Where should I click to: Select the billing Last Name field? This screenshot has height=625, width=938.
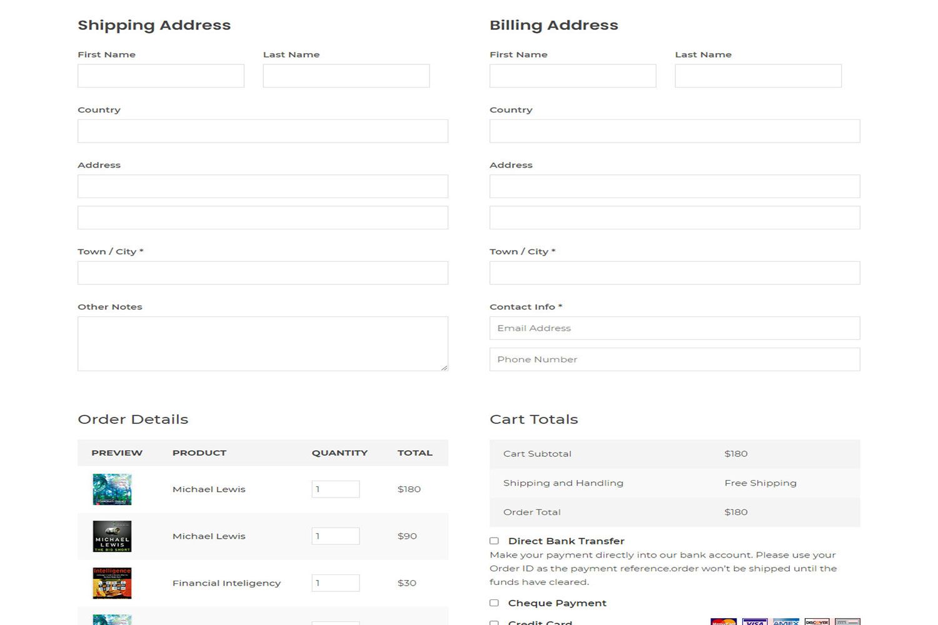point(758,76)
